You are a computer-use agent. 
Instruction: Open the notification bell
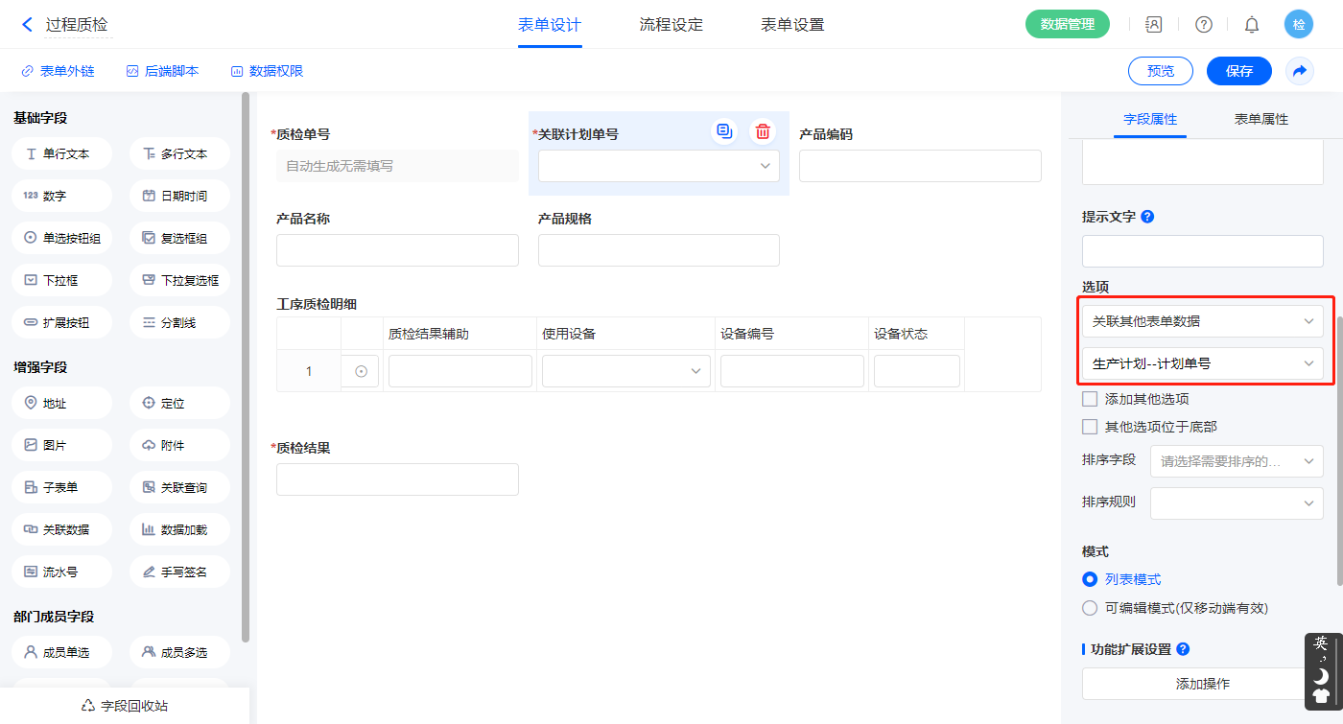coord(1252,25)
